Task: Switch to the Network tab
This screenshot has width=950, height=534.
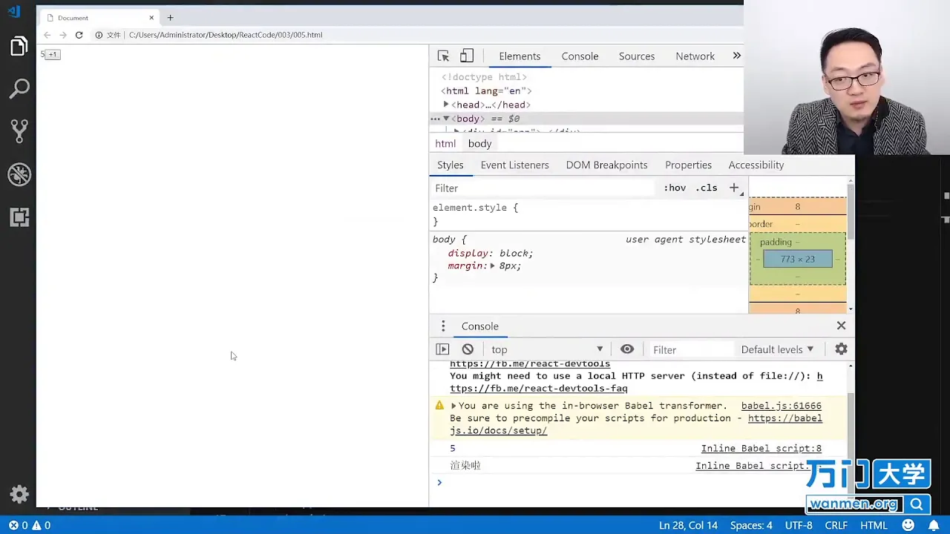Action: pos(695,56)
